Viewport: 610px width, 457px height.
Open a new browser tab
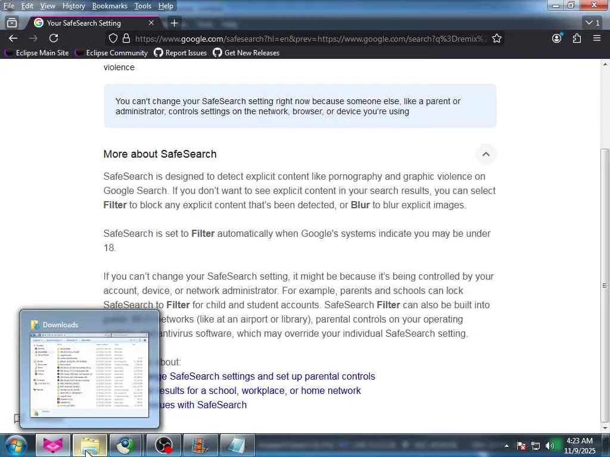click(175, 23)
